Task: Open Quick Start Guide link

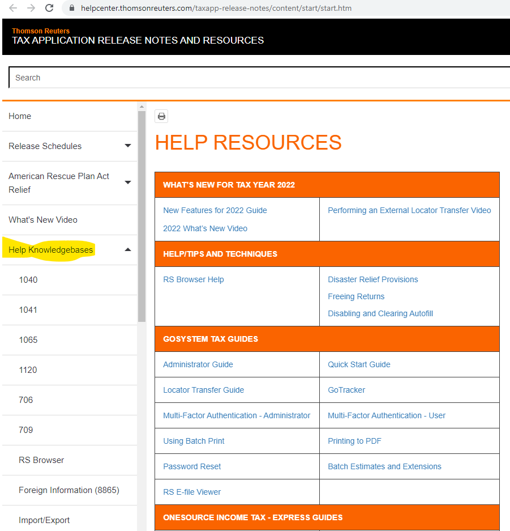Action: [x=359, y=364]
